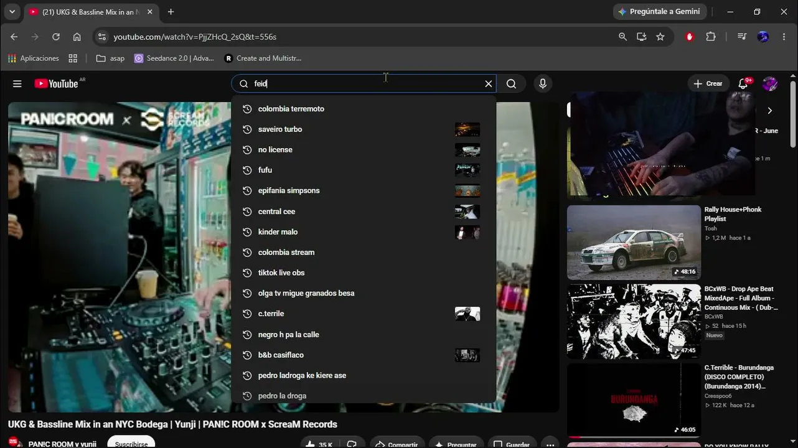798x448 pixels.
Task: Click the Crear button
Action: coord(708,83)
